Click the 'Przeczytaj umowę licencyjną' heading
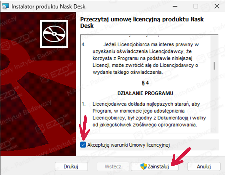 [142, 22]
